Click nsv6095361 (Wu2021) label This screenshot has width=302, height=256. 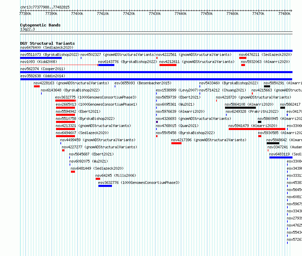175,104
